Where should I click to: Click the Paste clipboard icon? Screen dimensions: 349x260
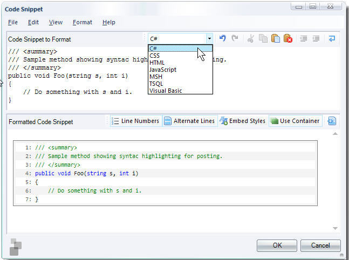[276, 39]
